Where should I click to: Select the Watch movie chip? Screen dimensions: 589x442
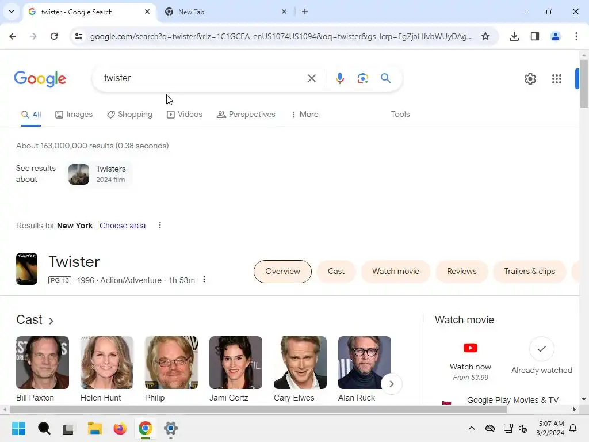396,272
